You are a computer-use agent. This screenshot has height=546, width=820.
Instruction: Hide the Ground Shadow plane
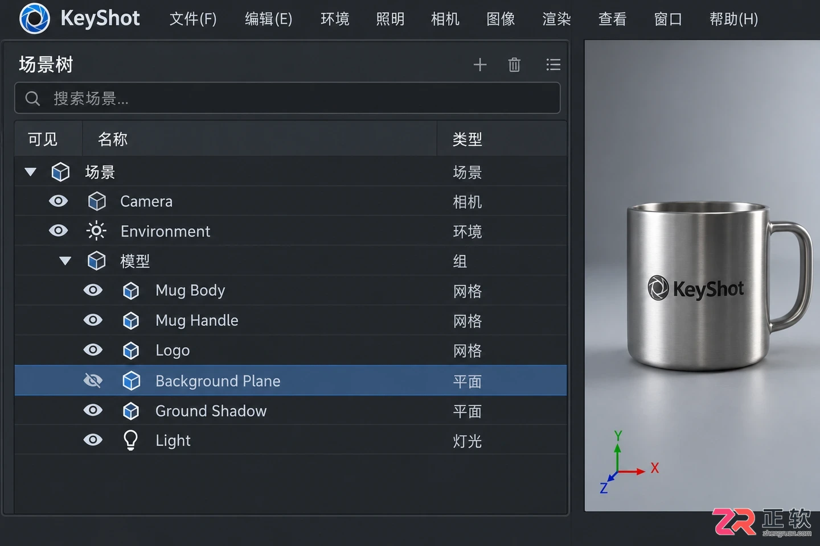pyautogui.click(x=93, y=410)
